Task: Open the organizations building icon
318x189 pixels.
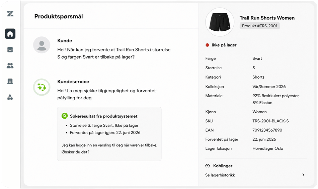Action: point(10,81)
